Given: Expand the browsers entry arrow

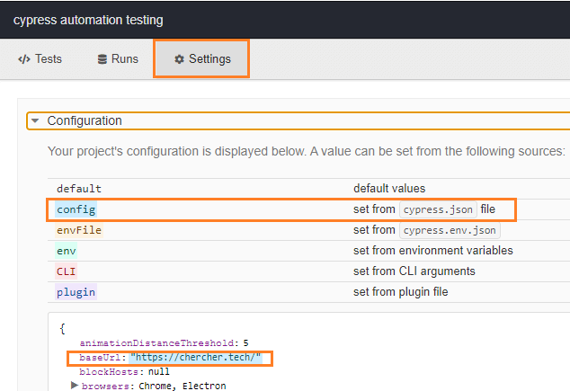Looking at the screenshot, I should click(74, 386).
